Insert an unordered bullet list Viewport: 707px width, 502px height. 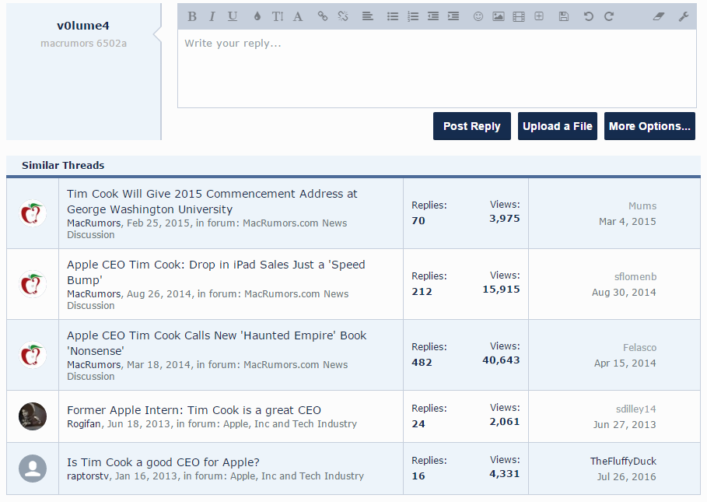[393, 16]
